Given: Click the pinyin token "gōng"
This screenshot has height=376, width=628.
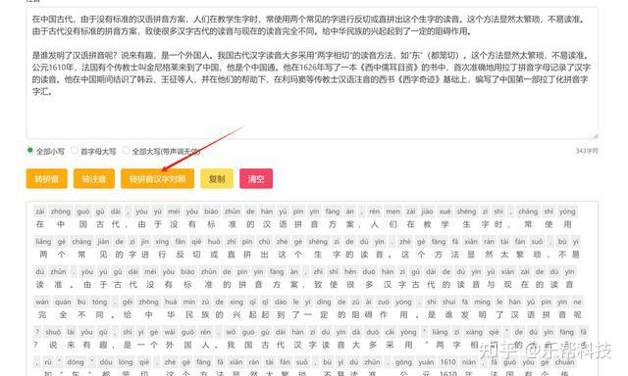Looking at the screenshot, I should pos(403,362).
